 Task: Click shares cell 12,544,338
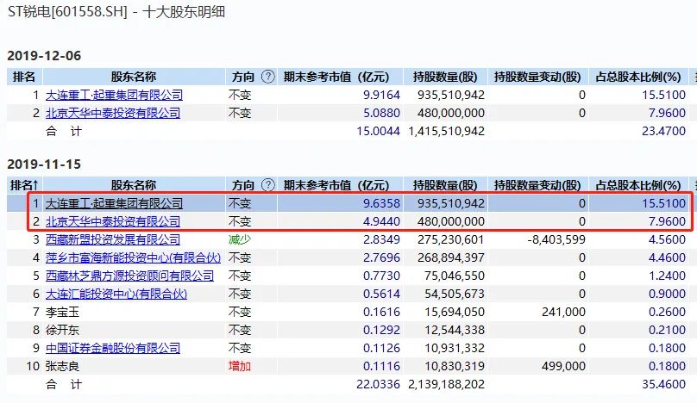coord(455,330)
